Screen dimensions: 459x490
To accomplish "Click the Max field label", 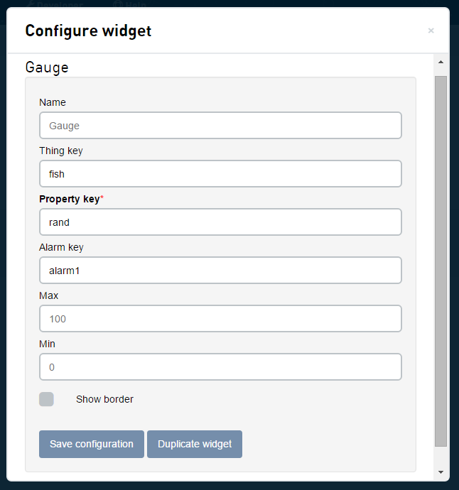I will click(x=49, y=295).
